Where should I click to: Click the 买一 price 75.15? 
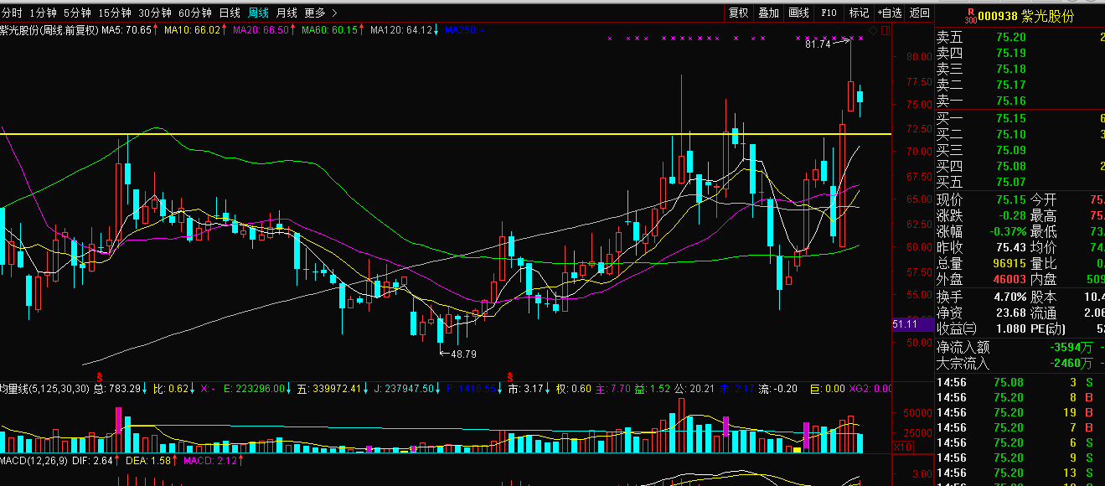click(1010, 118)
